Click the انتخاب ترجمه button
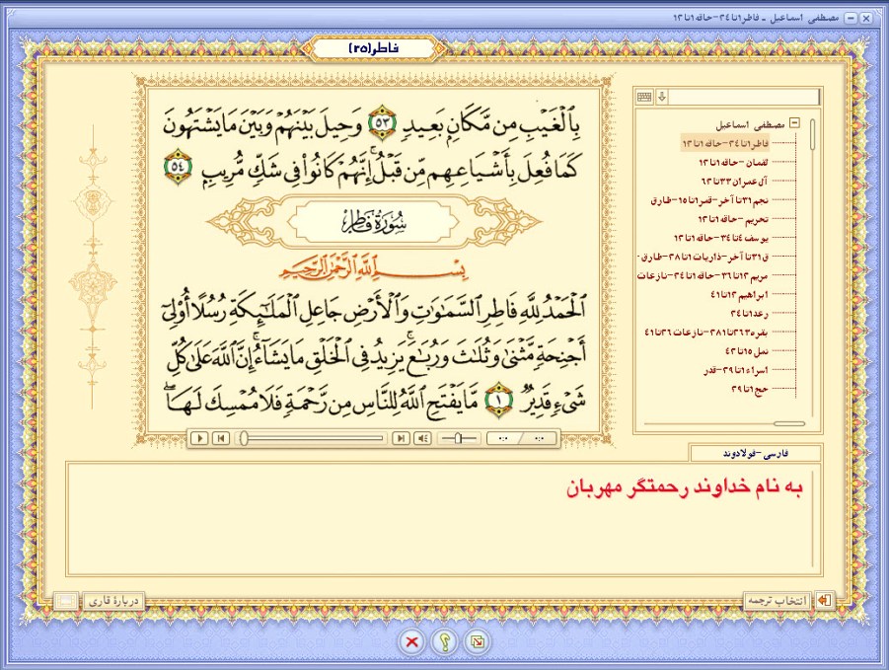 [x=777, y=601]
